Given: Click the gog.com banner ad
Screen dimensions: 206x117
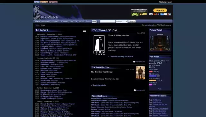Looking at the screenshot, I should (139, 12).
